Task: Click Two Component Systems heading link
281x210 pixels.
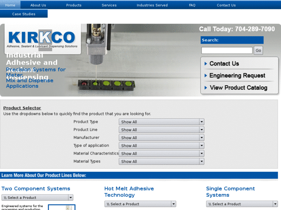Action: point(36,188)
